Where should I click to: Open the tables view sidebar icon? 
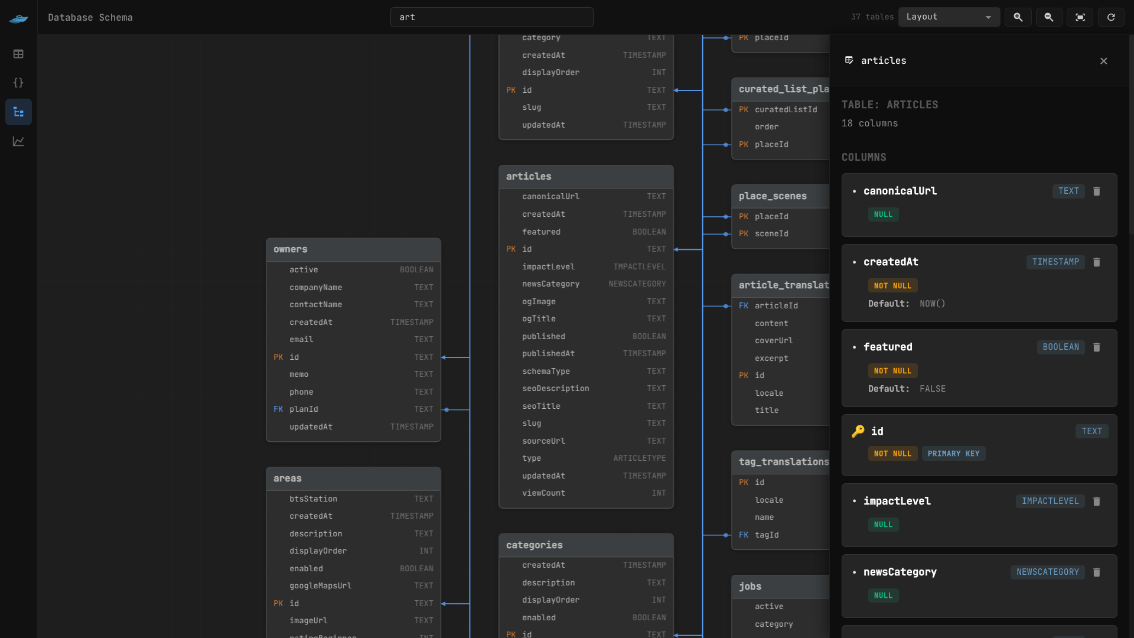[x=18, y=54]
